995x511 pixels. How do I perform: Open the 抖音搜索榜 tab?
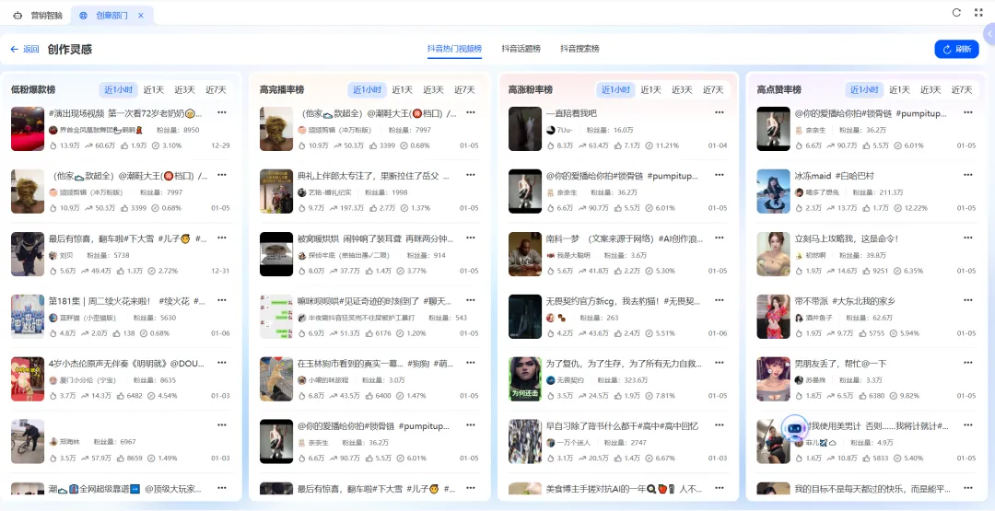[579, 49]
